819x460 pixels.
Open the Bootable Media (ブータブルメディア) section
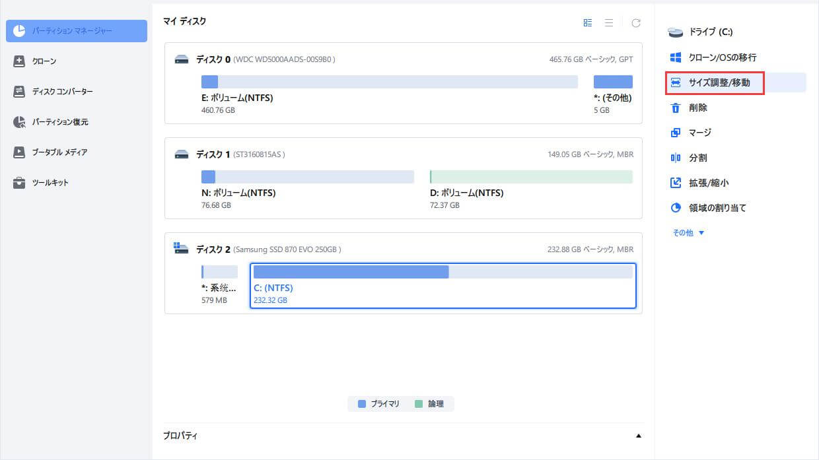tap(59, 152)
